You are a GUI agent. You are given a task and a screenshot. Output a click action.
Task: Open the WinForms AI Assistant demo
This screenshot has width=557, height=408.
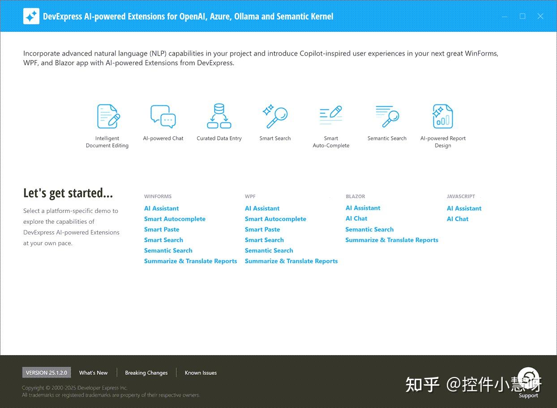[x=161, y=208]
